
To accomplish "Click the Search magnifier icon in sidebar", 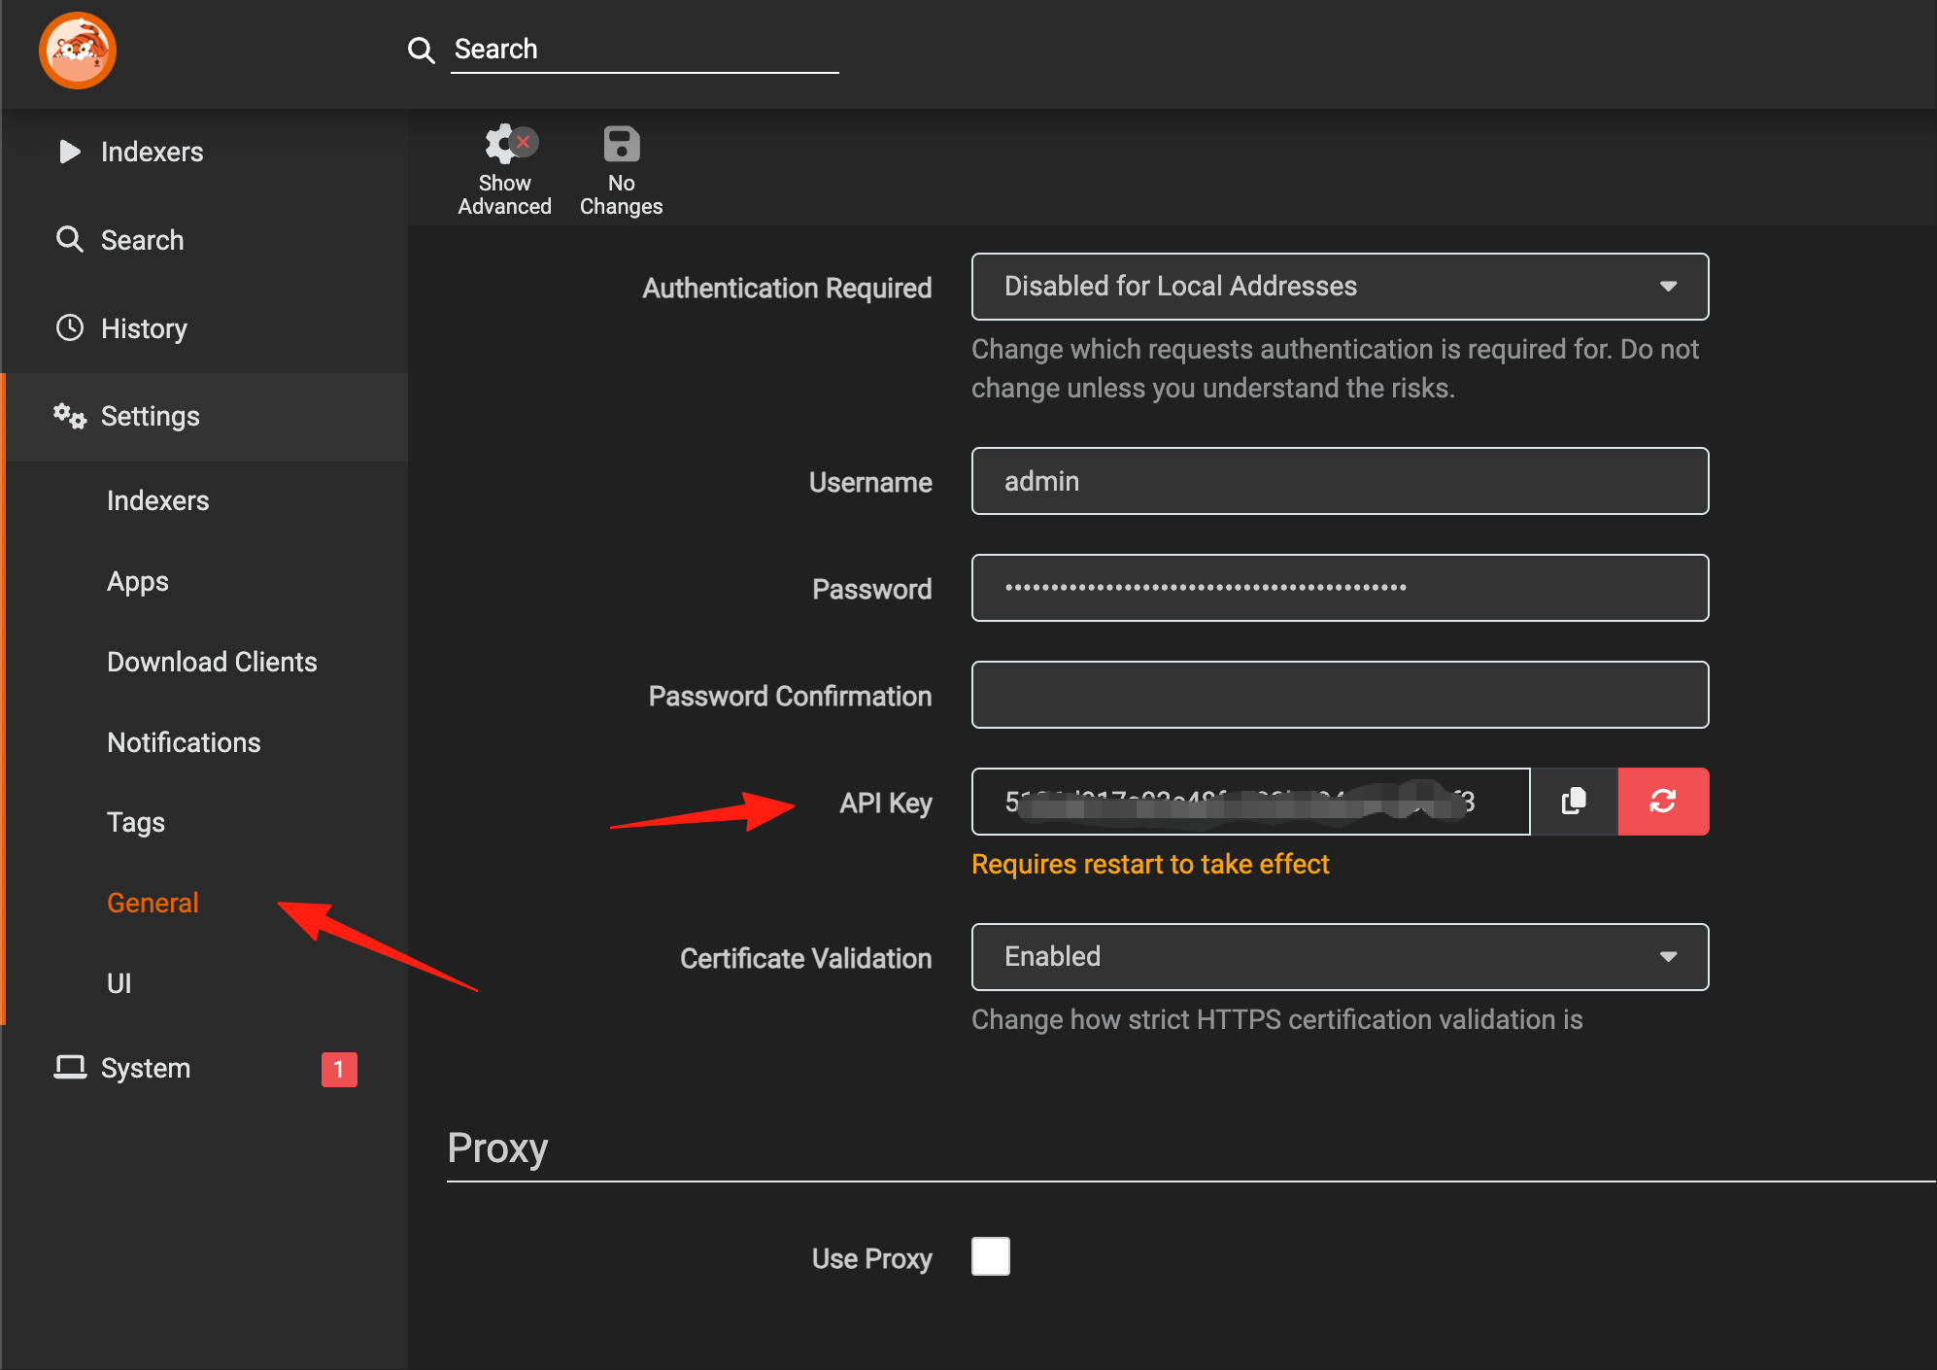I will [69, 239].
